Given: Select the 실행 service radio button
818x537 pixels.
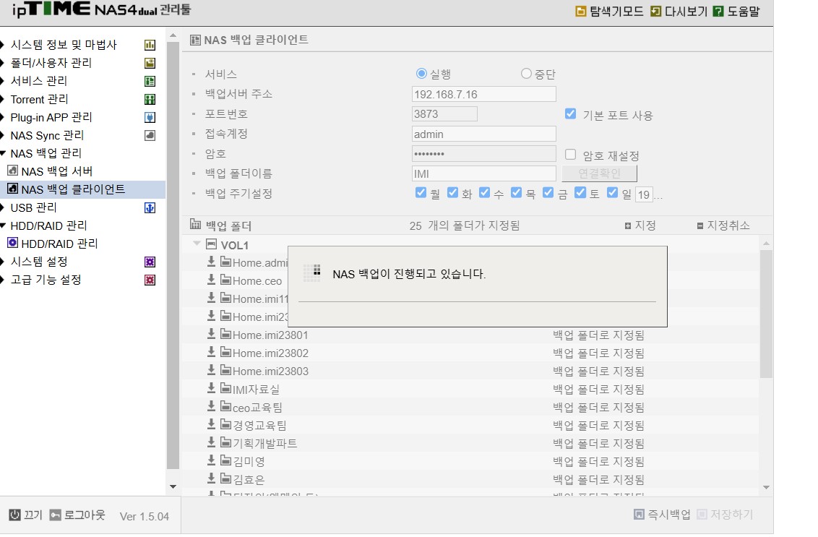Looking at the screenshot, I should (x=421, y=74).
